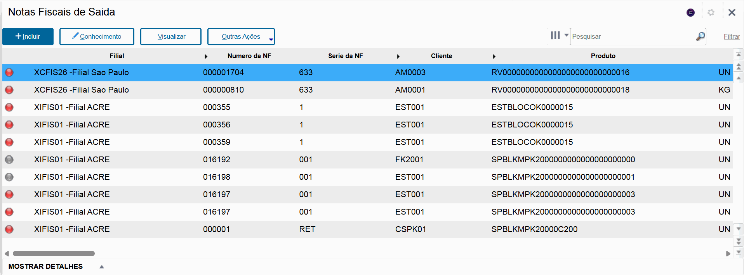Open the settings gear icon
The height and width of the screenshot is (275, 744).
(711, 12)
